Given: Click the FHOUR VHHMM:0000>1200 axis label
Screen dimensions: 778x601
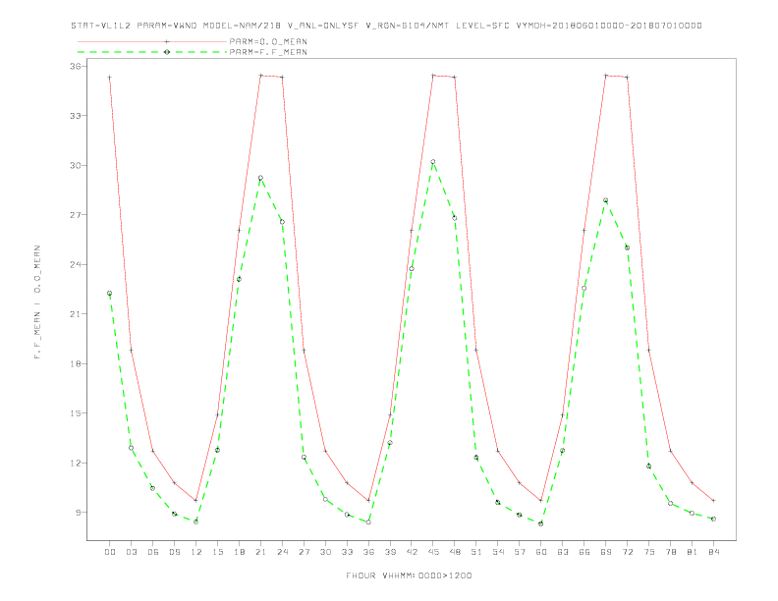Looking at the screenshot, I should coord(409,575).
